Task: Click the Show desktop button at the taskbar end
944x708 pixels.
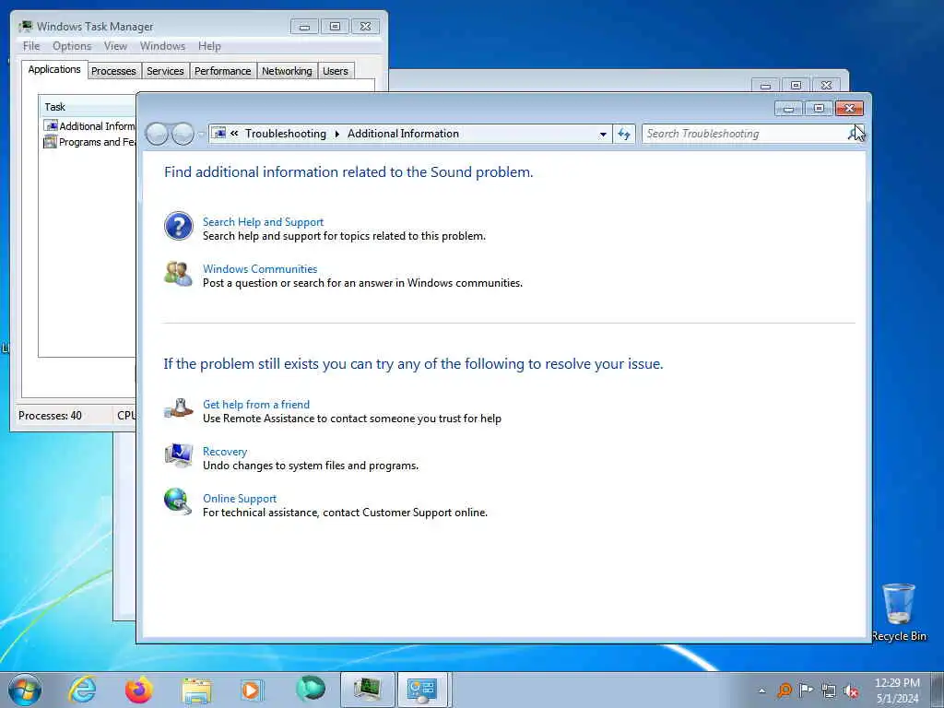Action: (x=938, y=690)
